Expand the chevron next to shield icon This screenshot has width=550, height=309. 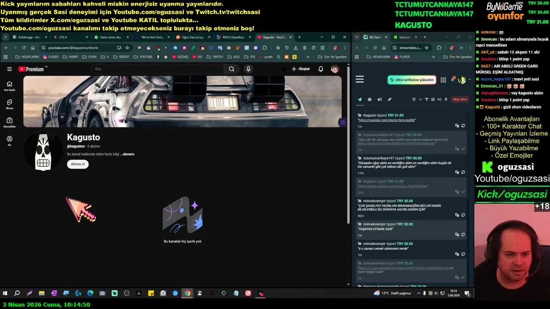420,100
